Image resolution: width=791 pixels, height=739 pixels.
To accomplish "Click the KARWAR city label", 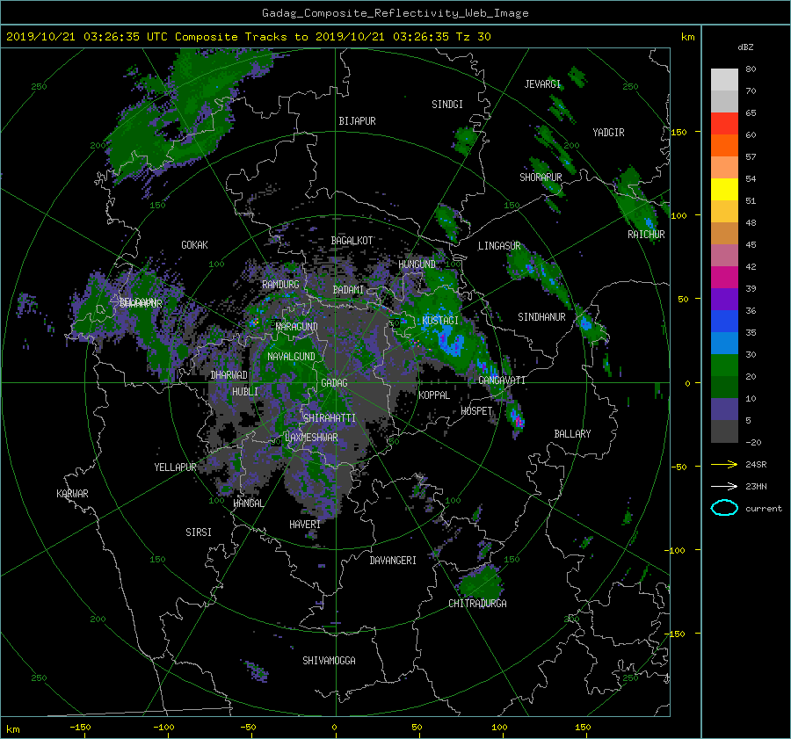I will click(72, 494).
